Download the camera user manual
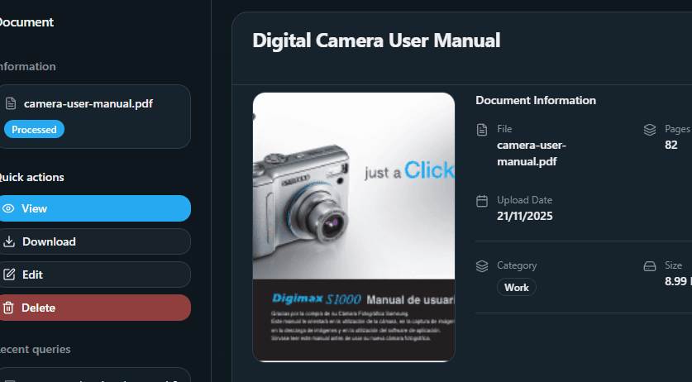Viewport: 692px width, 382px height. coord(94,241)
